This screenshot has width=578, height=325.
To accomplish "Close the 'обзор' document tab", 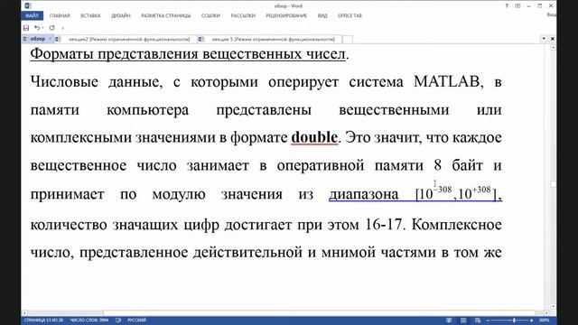I will [x=51, y=39].
